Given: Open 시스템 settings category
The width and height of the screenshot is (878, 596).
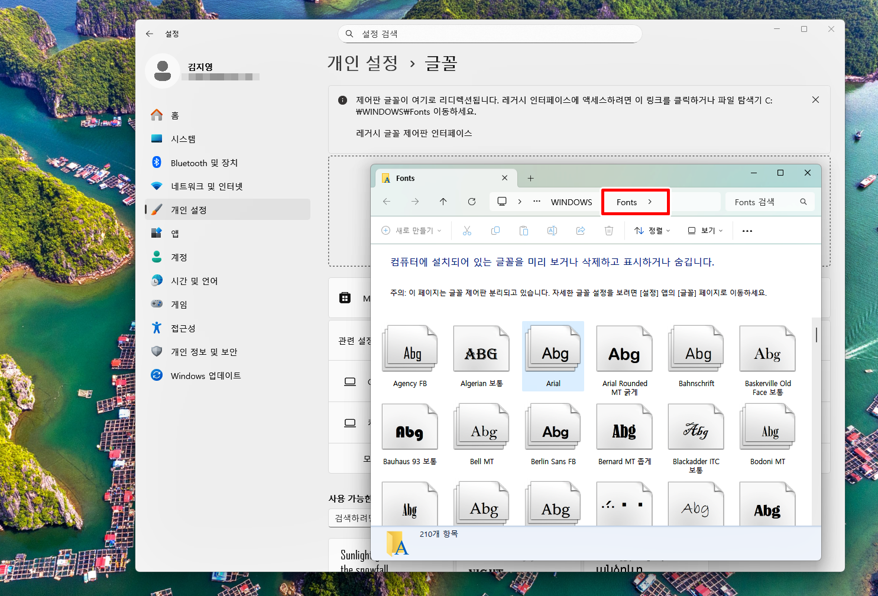Looking at the screenshot, I should (228, 139).
